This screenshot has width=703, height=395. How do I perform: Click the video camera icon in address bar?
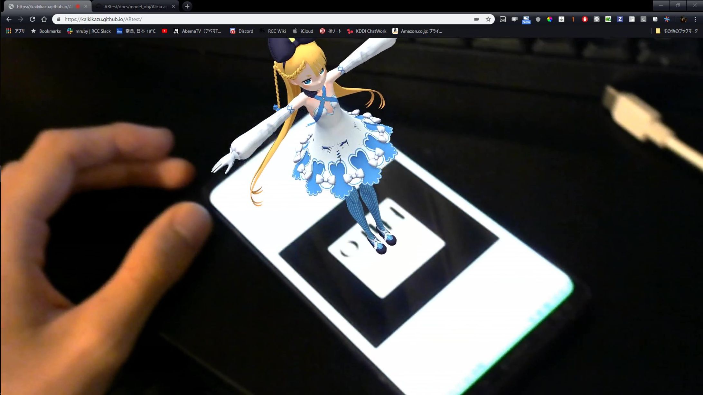click(x=476, y=19)
